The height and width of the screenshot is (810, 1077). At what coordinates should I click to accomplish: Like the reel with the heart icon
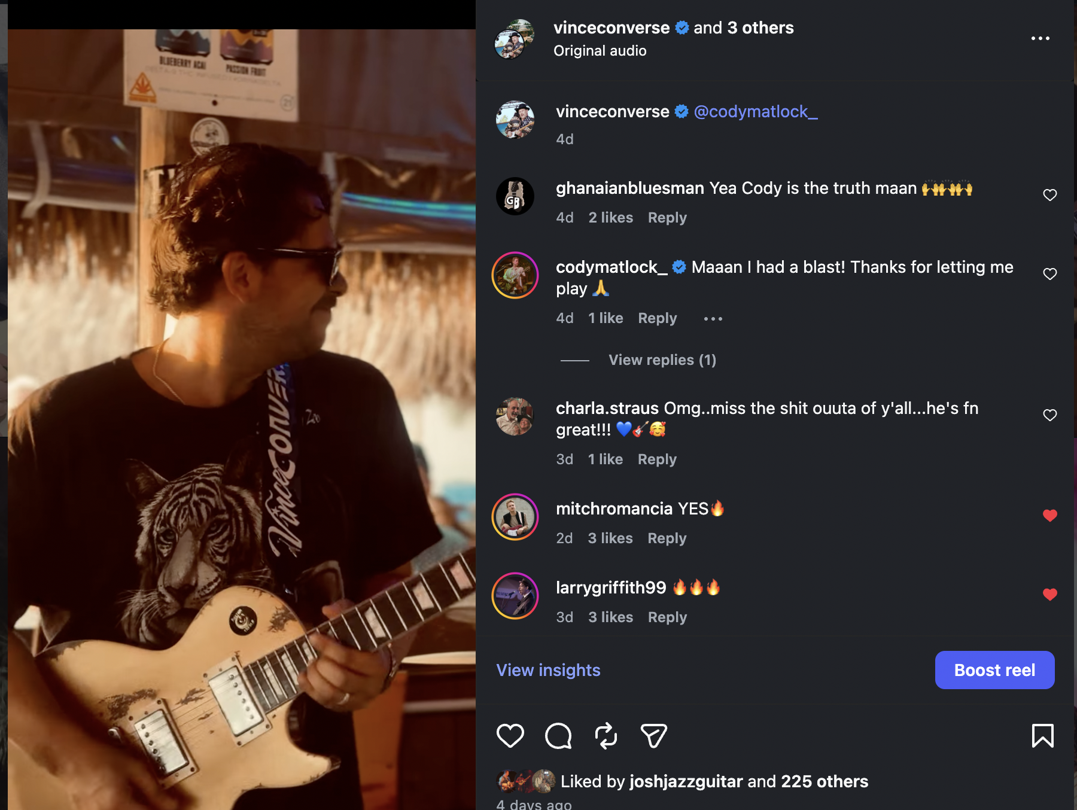[x=510, y=736]
